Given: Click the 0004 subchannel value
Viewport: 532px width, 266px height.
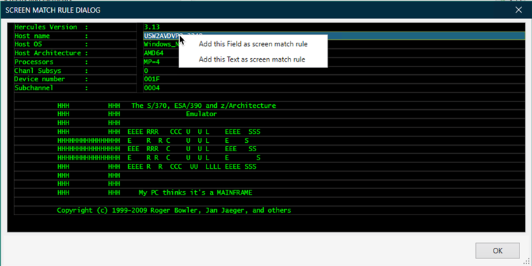Looking at the screenshot, I should [x=152, y=88].
